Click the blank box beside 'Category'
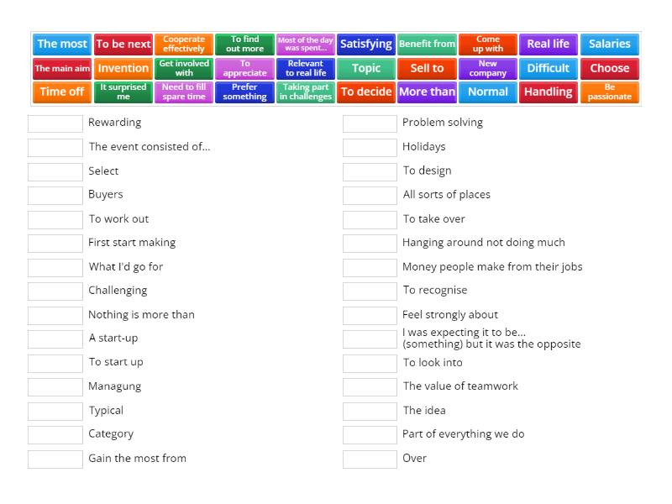 [x=55, y=435]
